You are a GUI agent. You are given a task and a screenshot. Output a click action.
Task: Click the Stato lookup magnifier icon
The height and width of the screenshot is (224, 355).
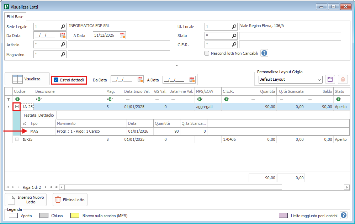[x=234, y=36]
